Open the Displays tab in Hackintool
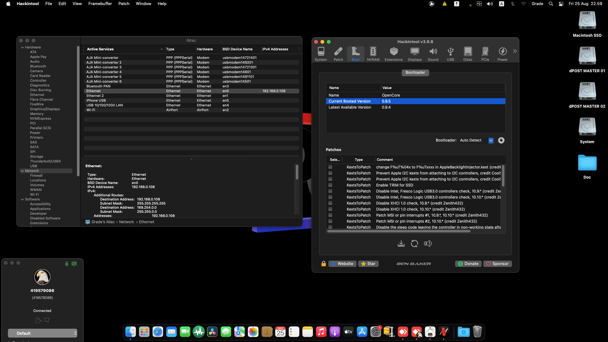The height and width of the screenshot is (342, 608). [415, 54]
